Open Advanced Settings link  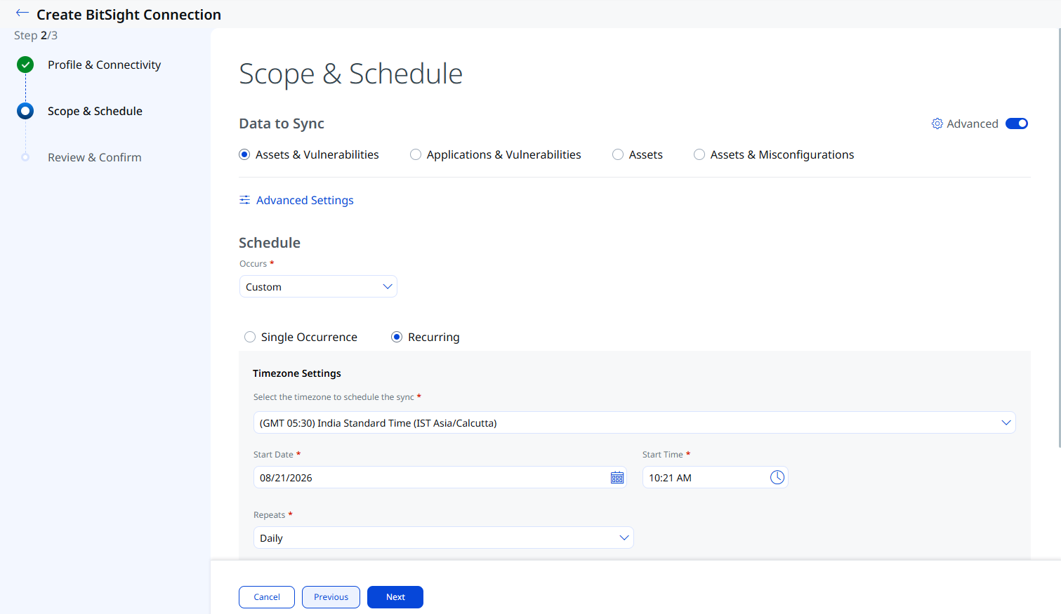point(305,200)
